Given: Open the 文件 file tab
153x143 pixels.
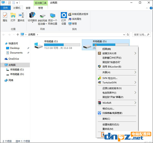Looking at the screenshot, I should [5, 8].
